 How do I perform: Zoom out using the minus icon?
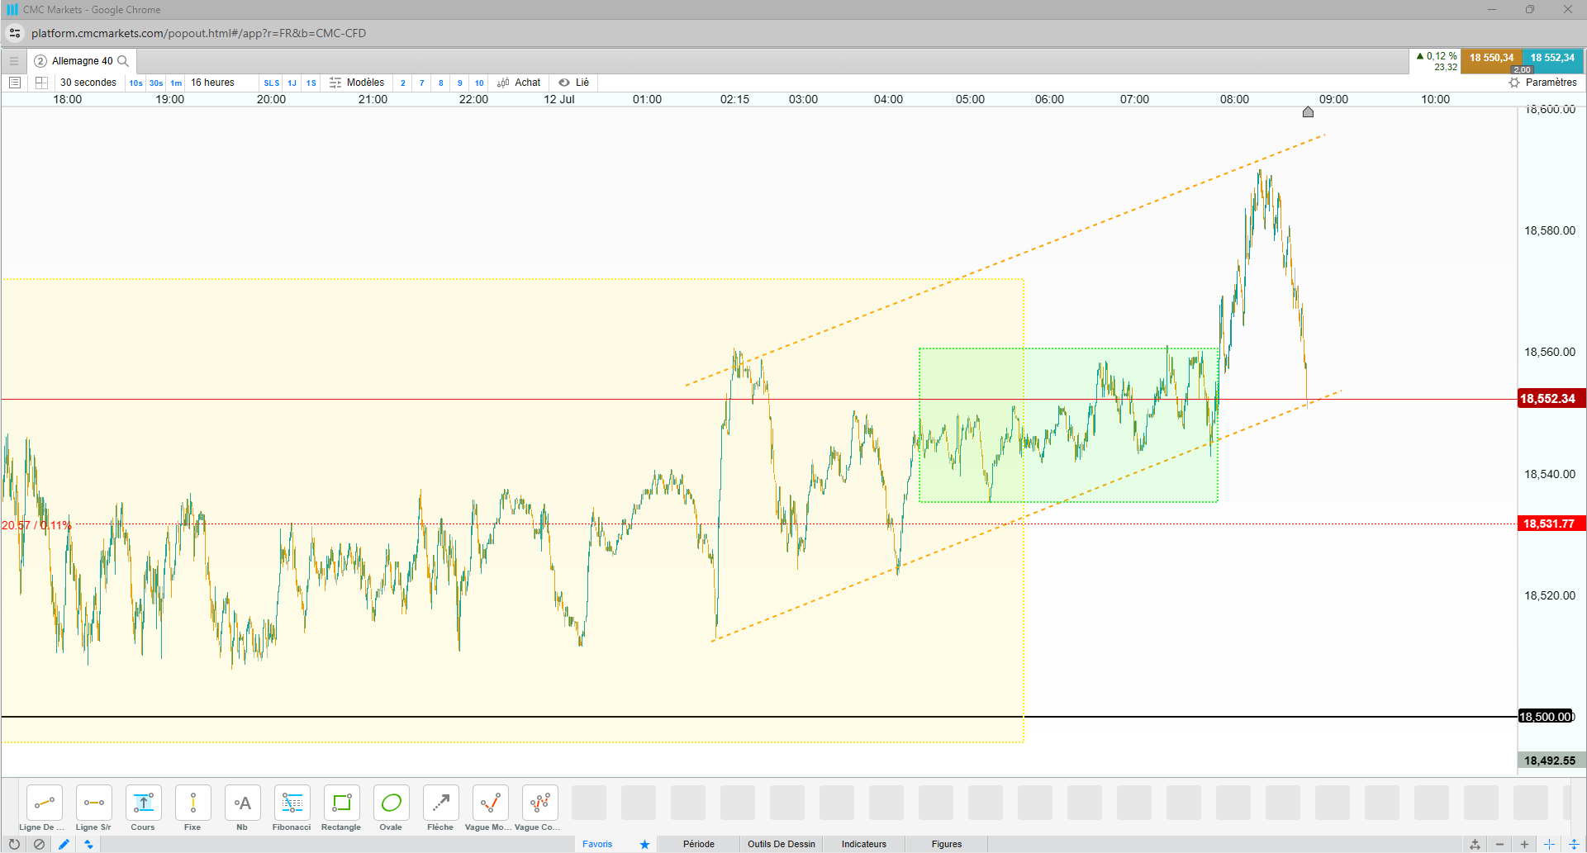pyautogui.click(x=1499, y=844)
